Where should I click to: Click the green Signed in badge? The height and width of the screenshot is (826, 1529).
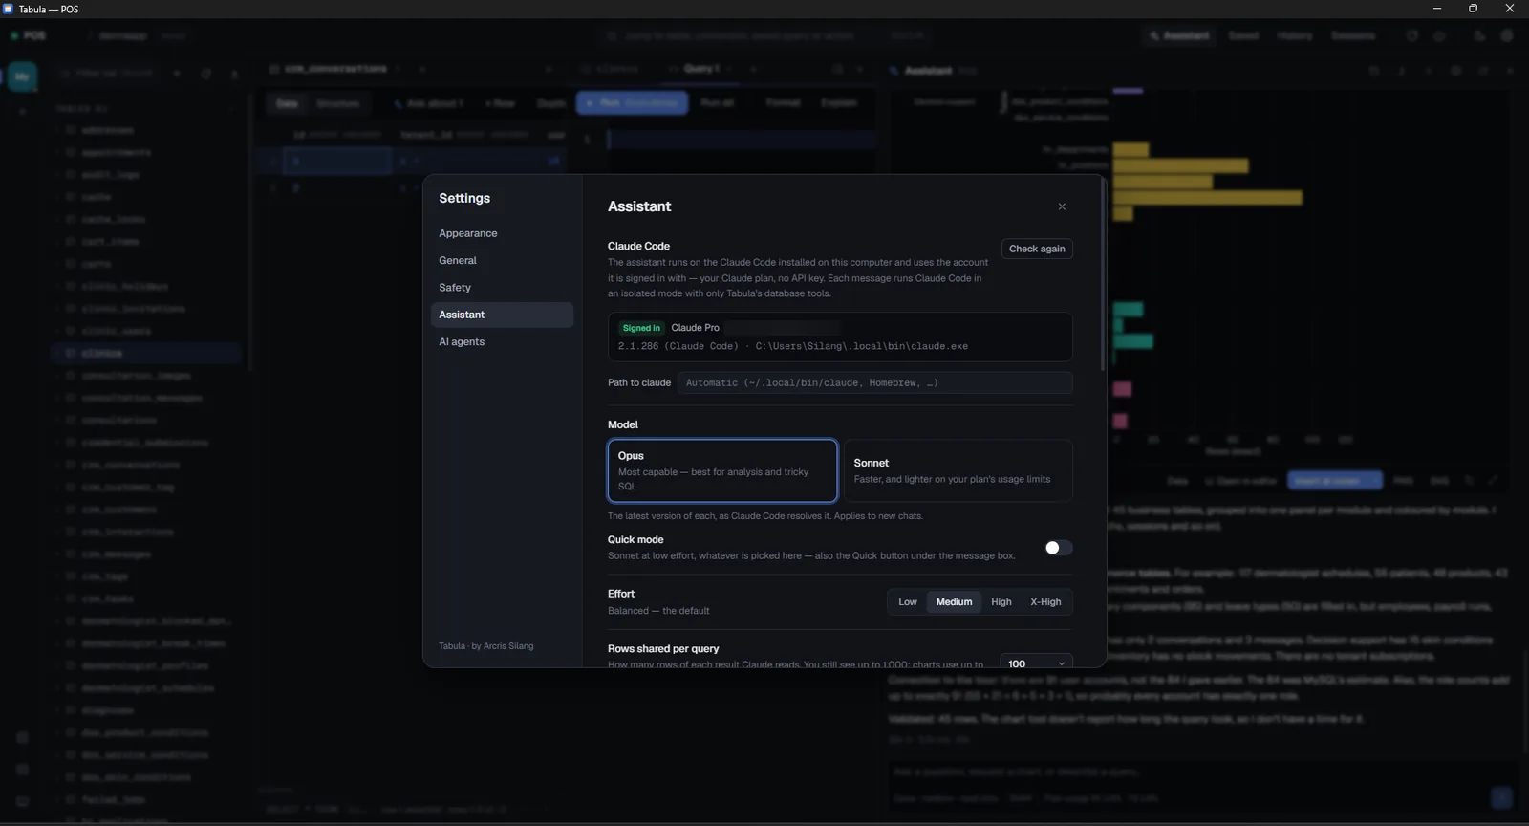point(641,328)
